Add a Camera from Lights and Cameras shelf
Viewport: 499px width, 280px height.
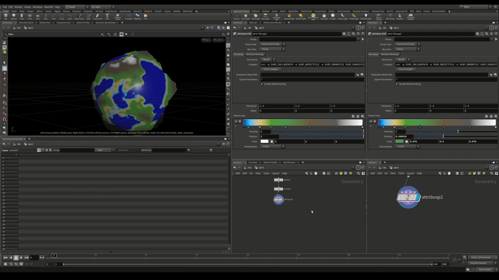[x=236, y=16]
